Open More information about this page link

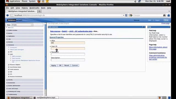(x=158, y=48)
